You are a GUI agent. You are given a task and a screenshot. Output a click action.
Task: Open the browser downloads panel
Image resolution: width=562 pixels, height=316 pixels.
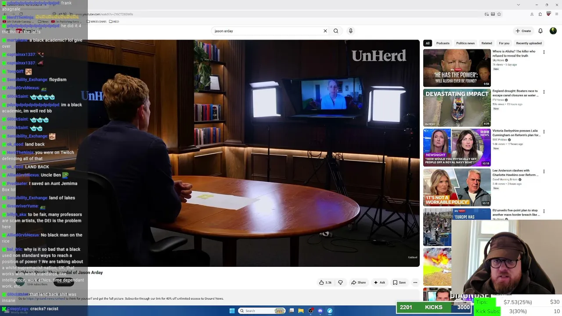click(x=532, y=14)
